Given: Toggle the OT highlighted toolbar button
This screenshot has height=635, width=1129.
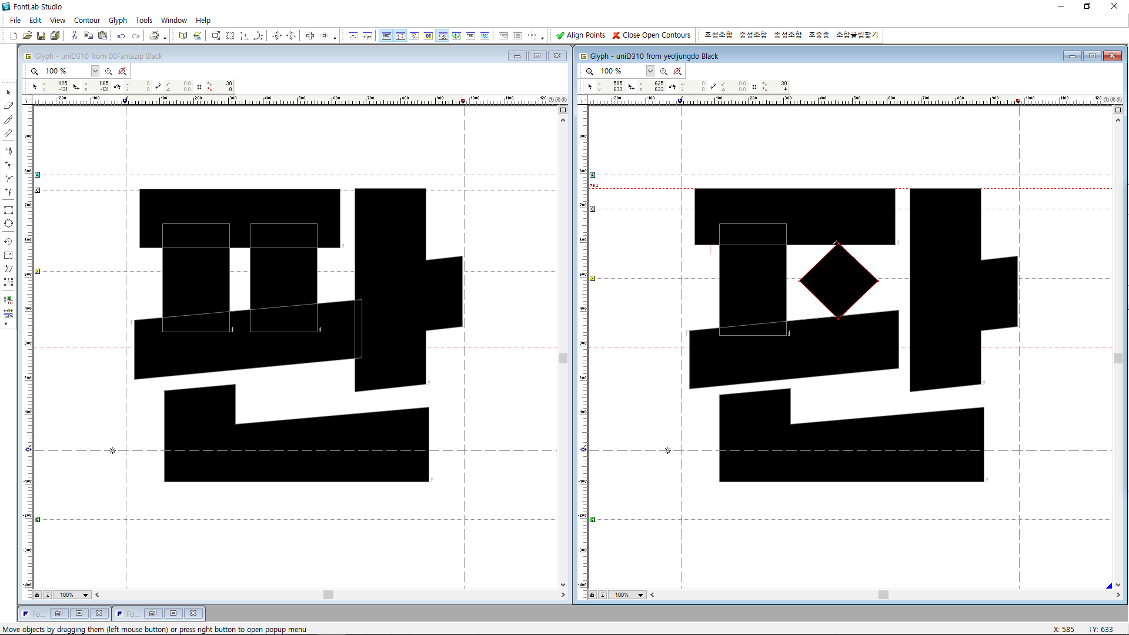Looking at the screenshot, I should pos(429,36).
